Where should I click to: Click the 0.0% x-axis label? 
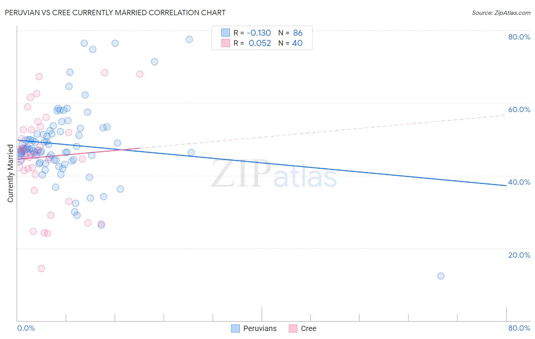[x=26, y=328]
